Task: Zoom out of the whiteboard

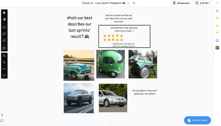Action: point(4,62)
